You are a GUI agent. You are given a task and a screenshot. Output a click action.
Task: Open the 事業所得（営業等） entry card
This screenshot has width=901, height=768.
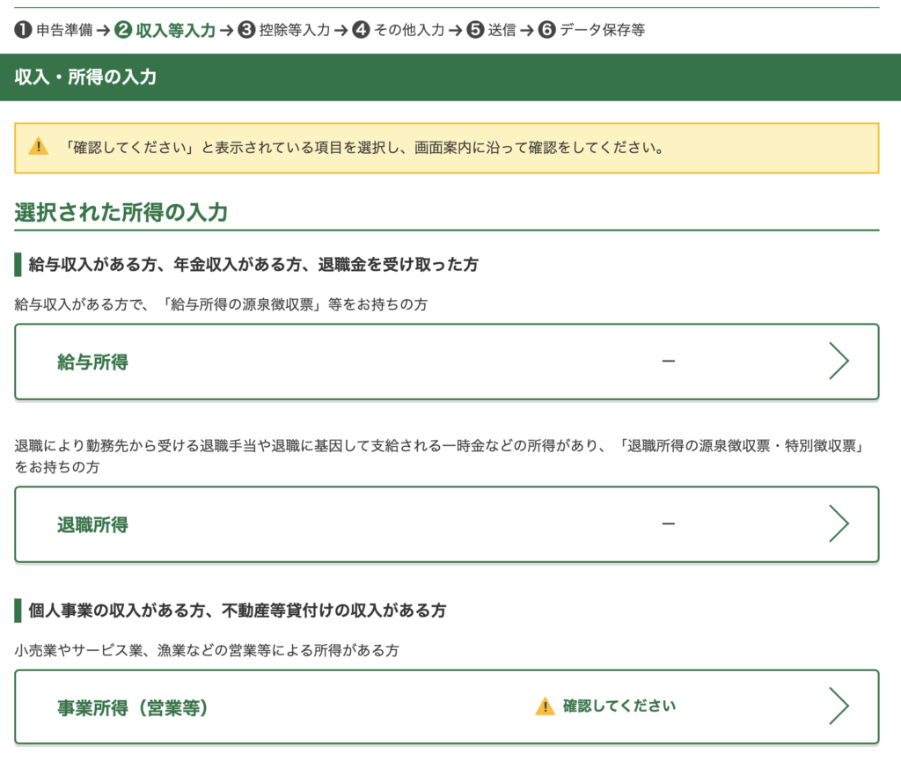click(446, 706)
